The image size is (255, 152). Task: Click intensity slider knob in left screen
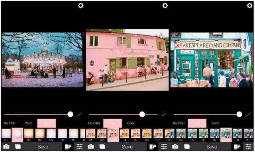coord(71,114)
